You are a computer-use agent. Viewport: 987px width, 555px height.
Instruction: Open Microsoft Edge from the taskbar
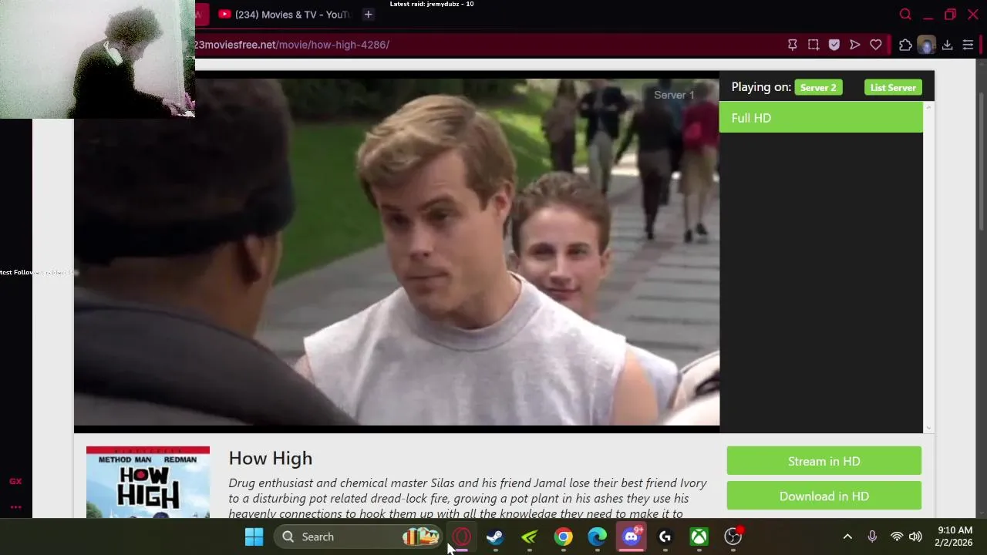coord(597,536)
